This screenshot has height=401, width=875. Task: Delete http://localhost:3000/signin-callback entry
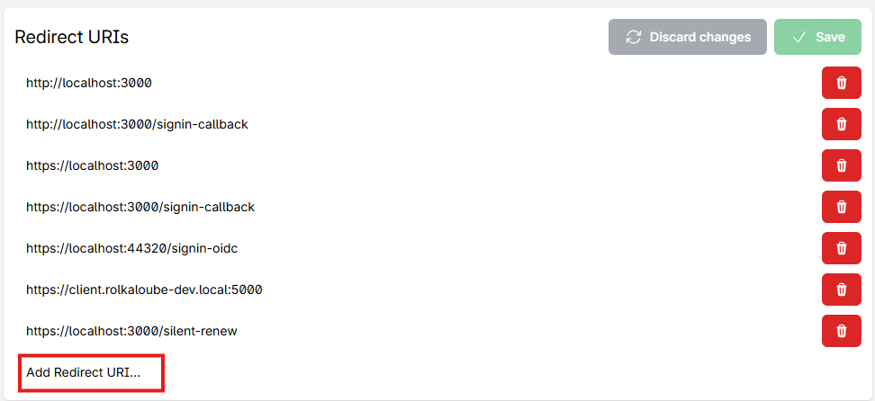point(841,124)
